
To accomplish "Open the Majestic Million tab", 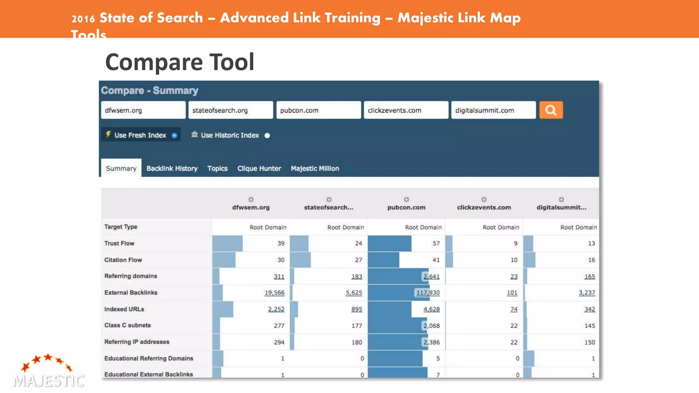I will (x=315, y=168).
